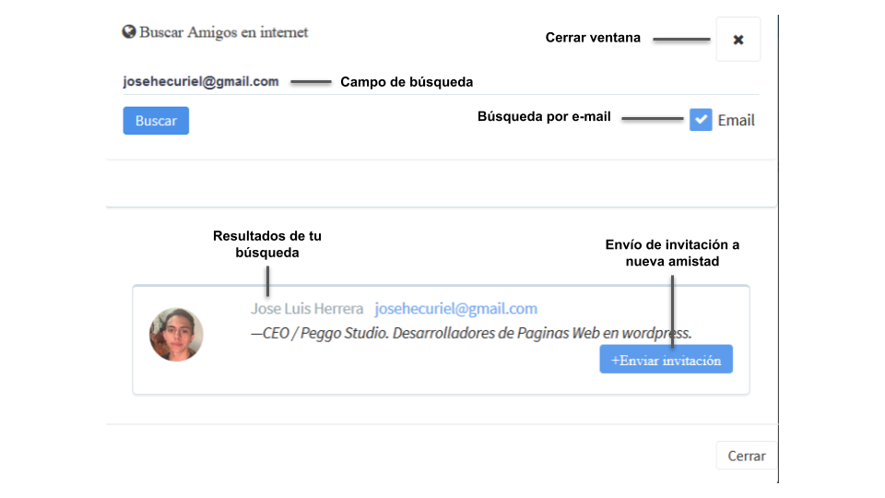Open the josehecuriel@gmail.com link in results
Screen dimensions: 885x498
click(456, 308)
